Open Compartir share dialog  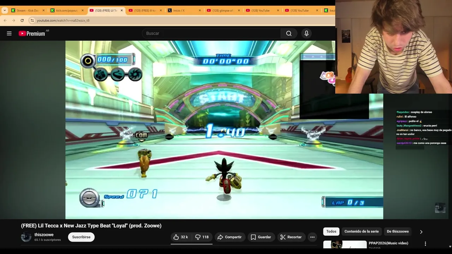230,237
